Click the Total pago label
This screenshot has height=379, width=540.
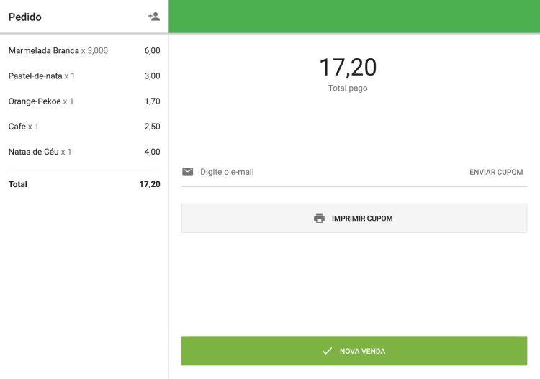point(348,88)
